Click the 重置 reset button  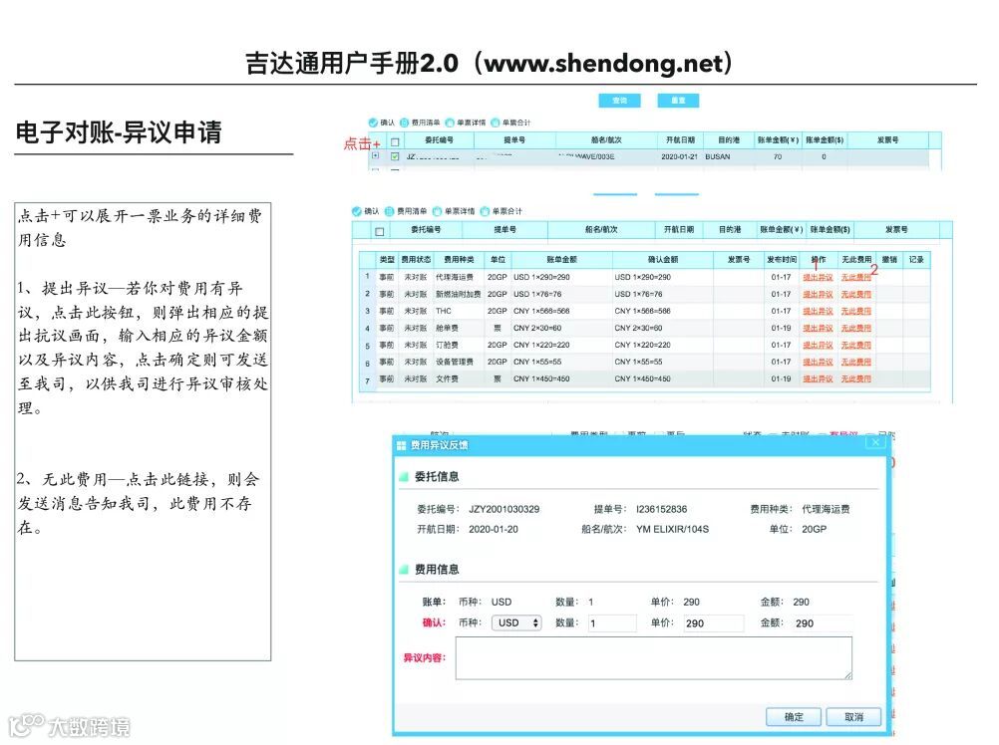click(678, 101)
